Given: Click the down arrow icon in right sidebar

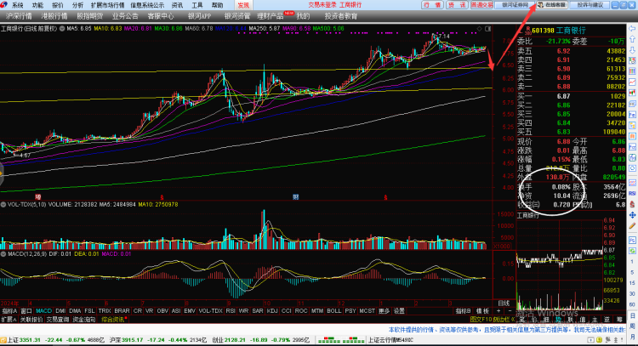Looking at the screenshot, I should tap(632, 50).
